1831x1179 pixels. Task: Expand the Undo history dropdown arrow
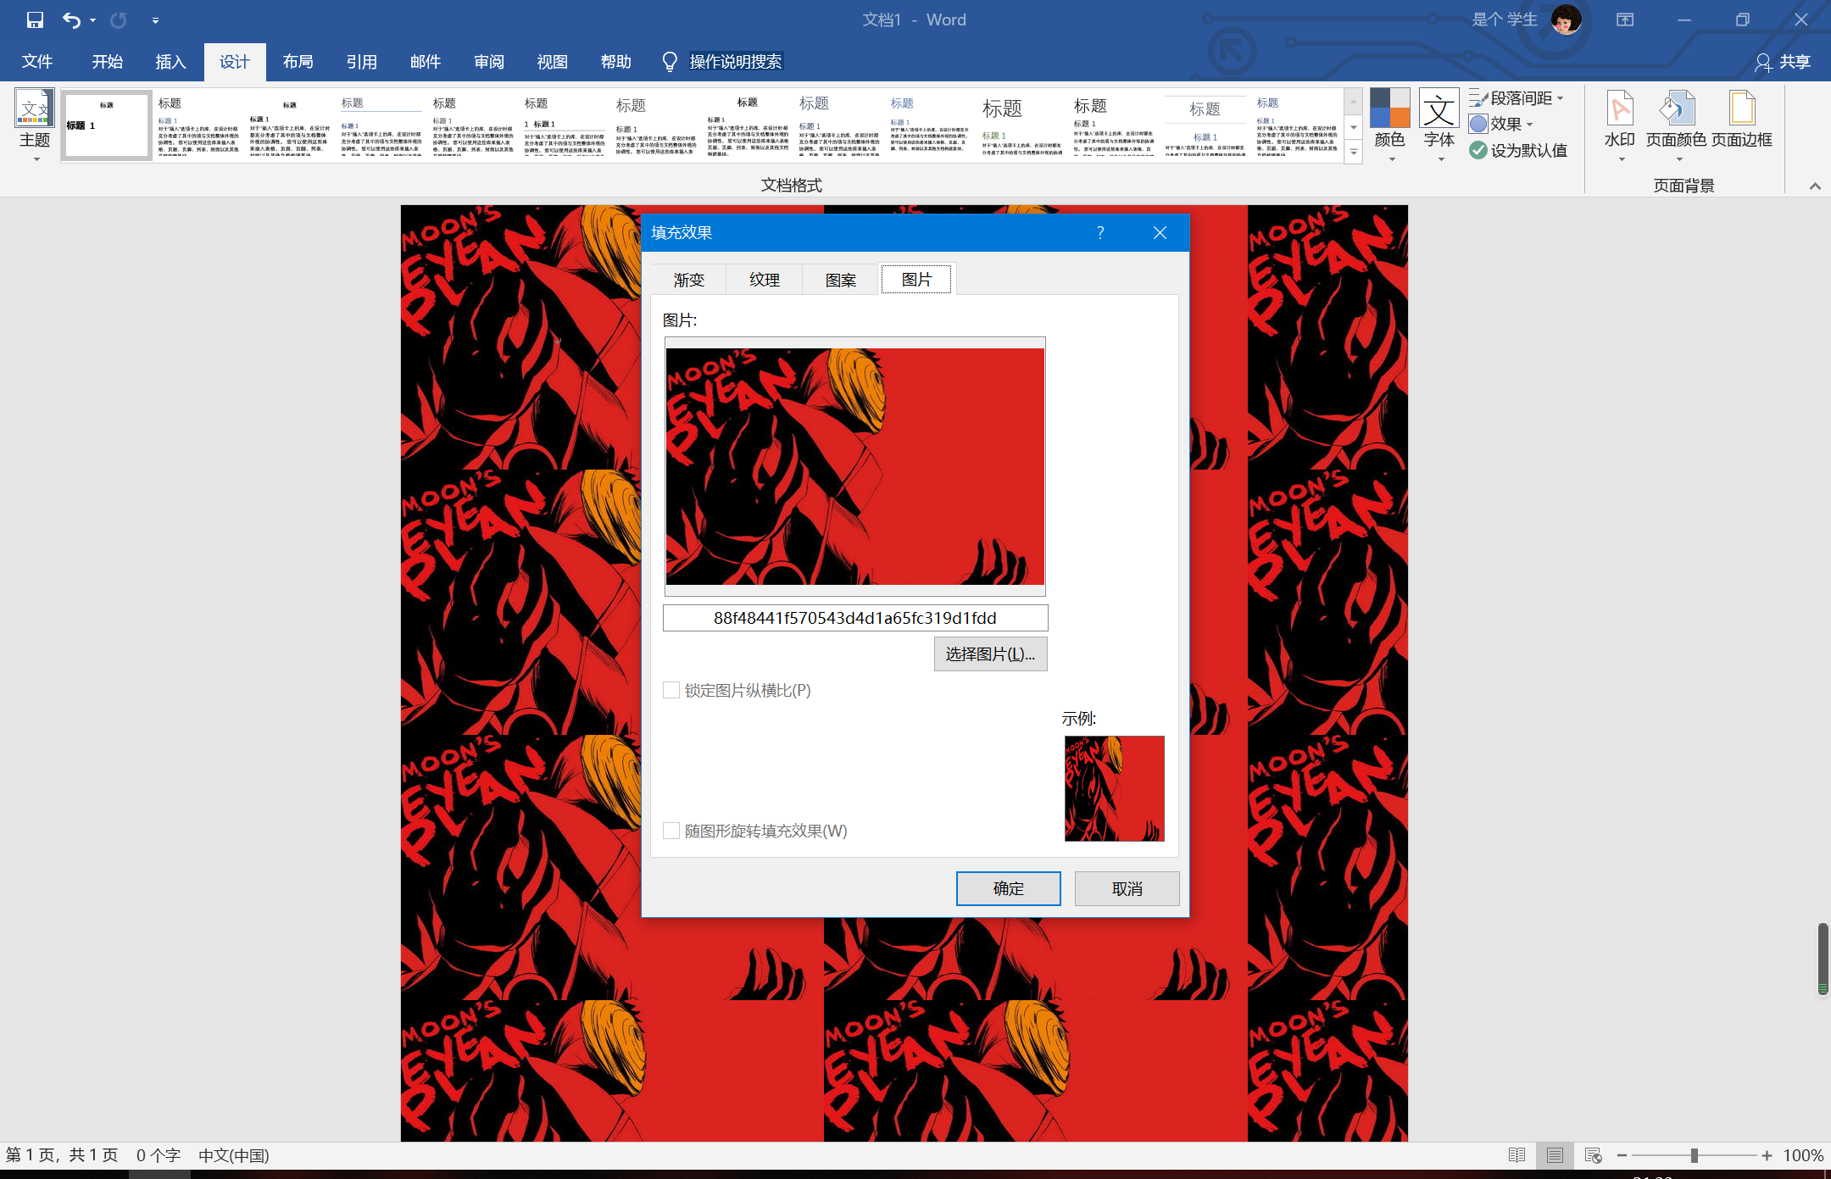pos(92,20)
